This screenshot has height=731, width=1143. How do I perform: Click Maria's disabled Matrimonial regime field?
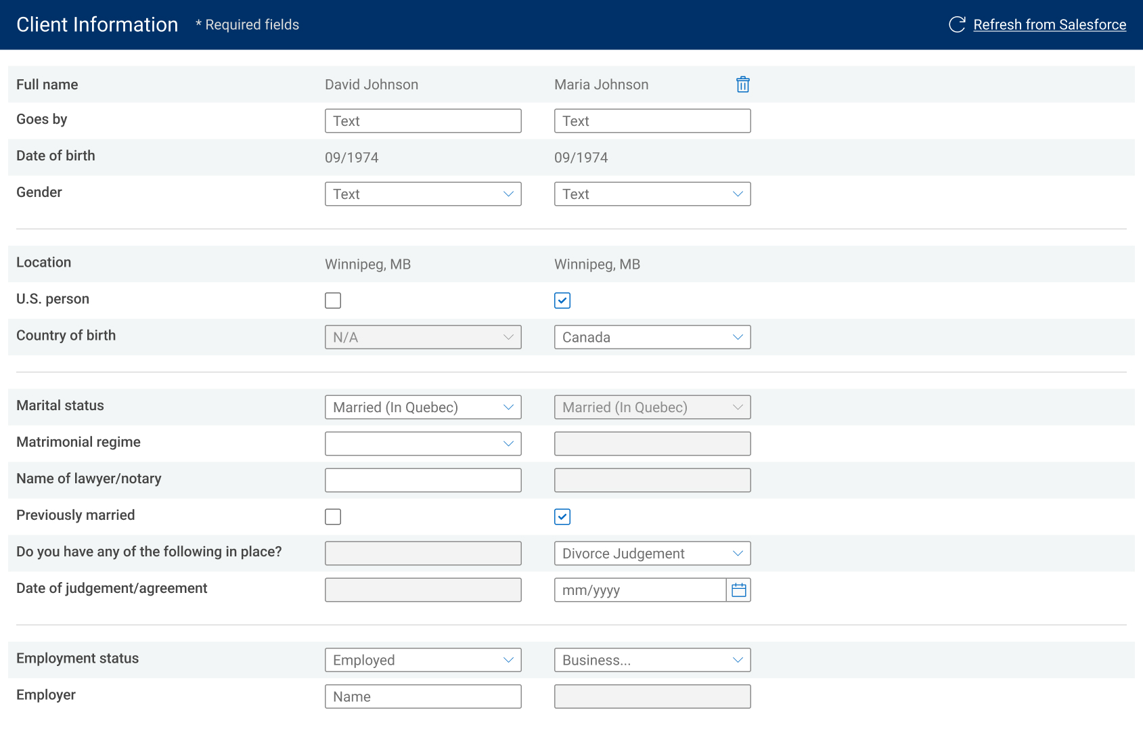652,444
